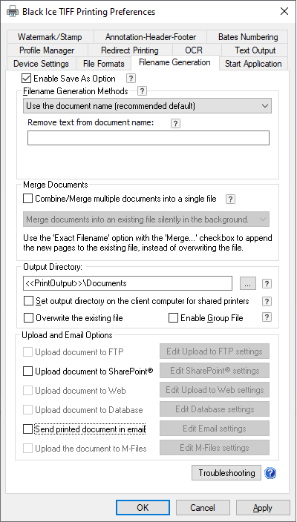
Task: Click help icon beside Enable Save As Option
Action: point(131,79)
